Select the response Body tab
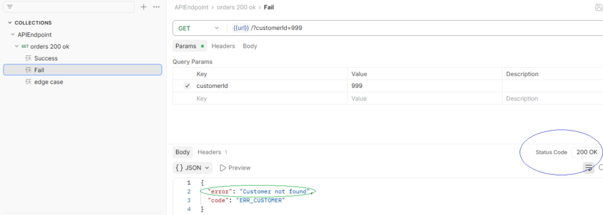Image resolution: width=603 pixels, height=215 pixels. (x=183, y=152)
